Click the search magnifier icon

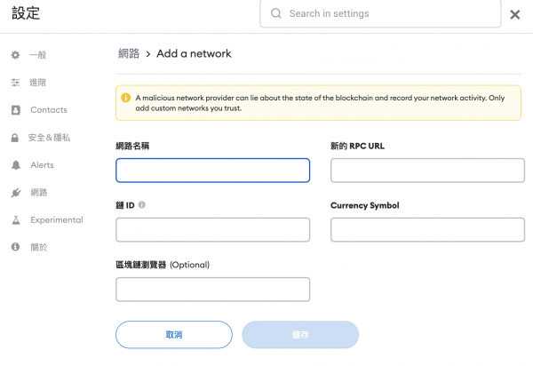(276, 13)
